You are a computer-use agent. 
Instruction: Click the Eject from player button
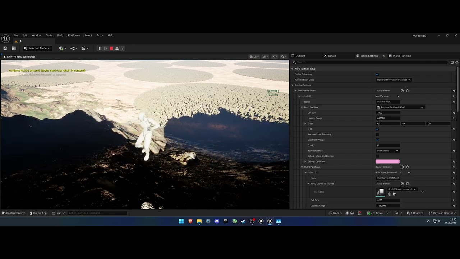point(117,48)
